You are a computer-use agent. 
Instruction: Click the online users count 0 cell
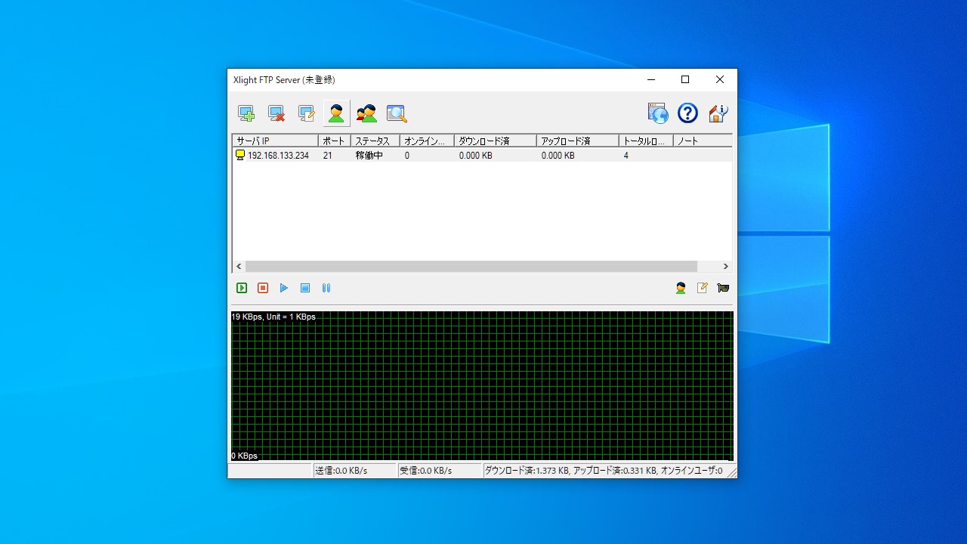[x=407, y=156]
